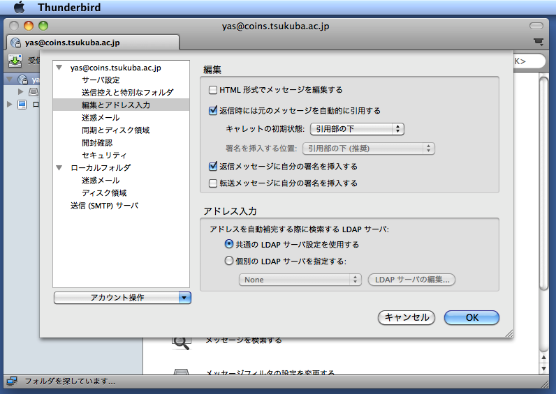Image resolution: width=556 pixels, height=394 pixels.
Task: Click account icon in main window folder pane
Action: [x=22, y=79]
